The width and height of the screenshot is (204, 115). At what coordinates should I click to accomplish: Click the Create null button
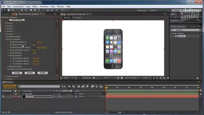click(x=17, y=73)
